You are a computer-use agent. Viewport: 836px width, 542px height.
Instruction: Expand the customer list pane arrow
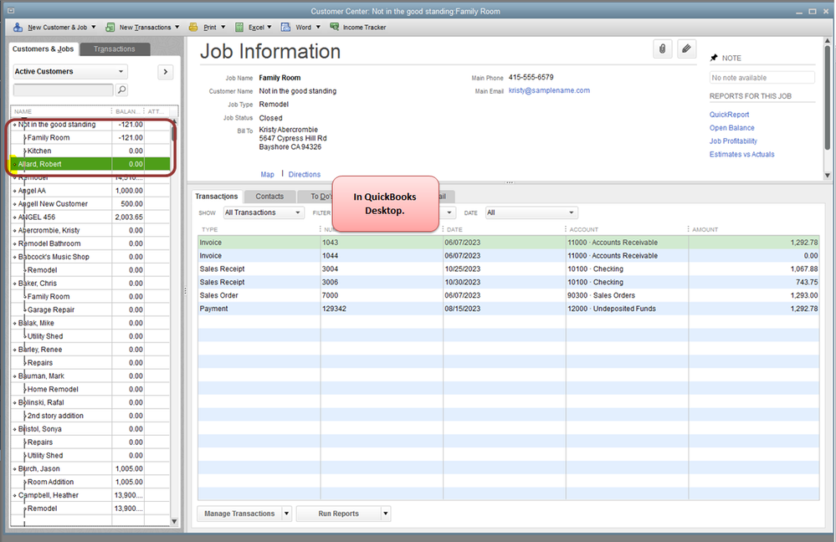(x=166, y=71)
